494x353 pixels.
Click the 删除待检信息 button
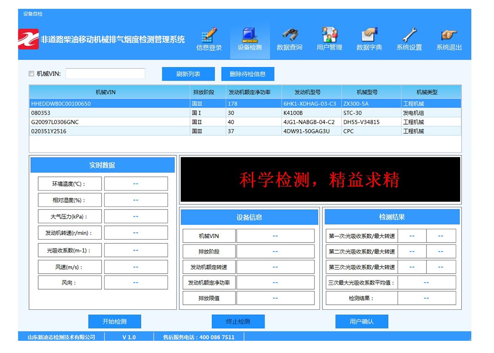pyautogui.click(x=248, y=74)
